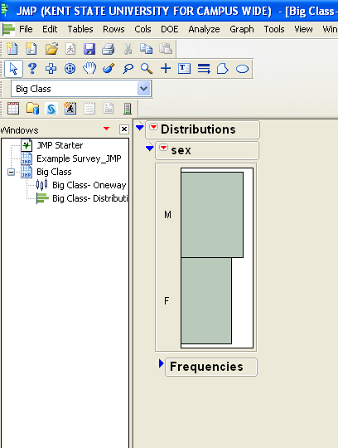Screen dimensions: 338x448
Task: Choose the question mark help tool
Action: pos(32,69)
